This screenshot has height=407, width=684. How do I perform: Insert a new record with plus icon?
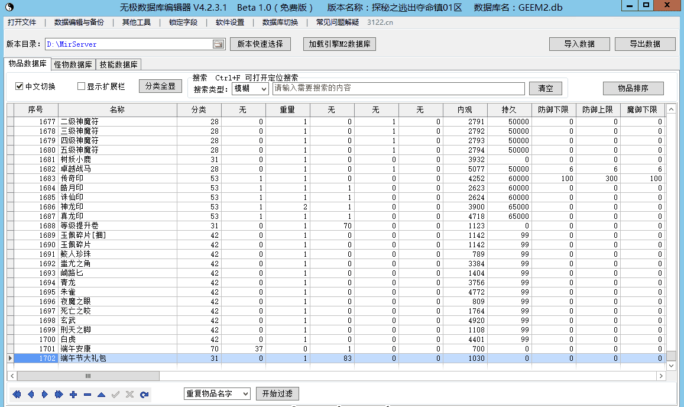click(x=73, y=395)
